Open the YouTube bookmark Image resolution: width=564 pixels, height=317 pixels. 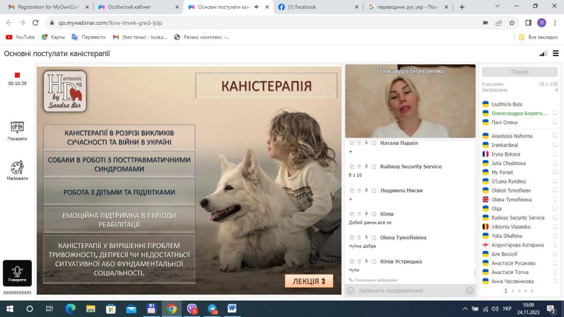[x=20, y=37]
